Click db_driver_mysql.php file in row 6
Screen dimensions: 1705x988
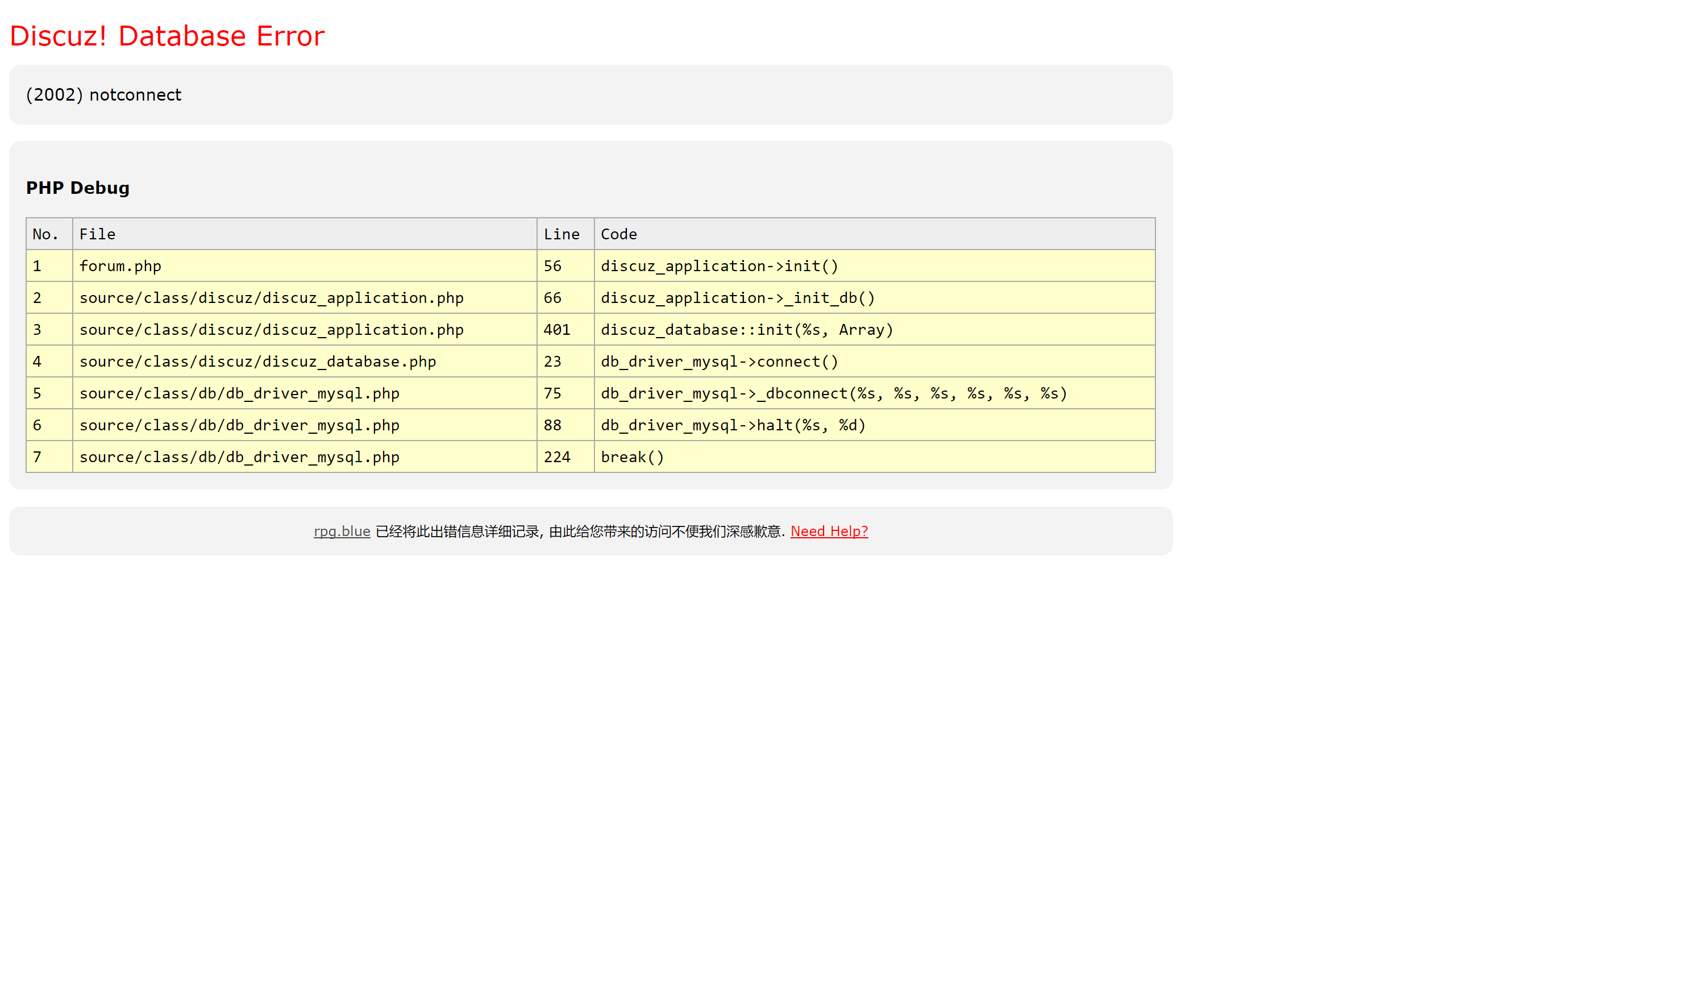305,425
